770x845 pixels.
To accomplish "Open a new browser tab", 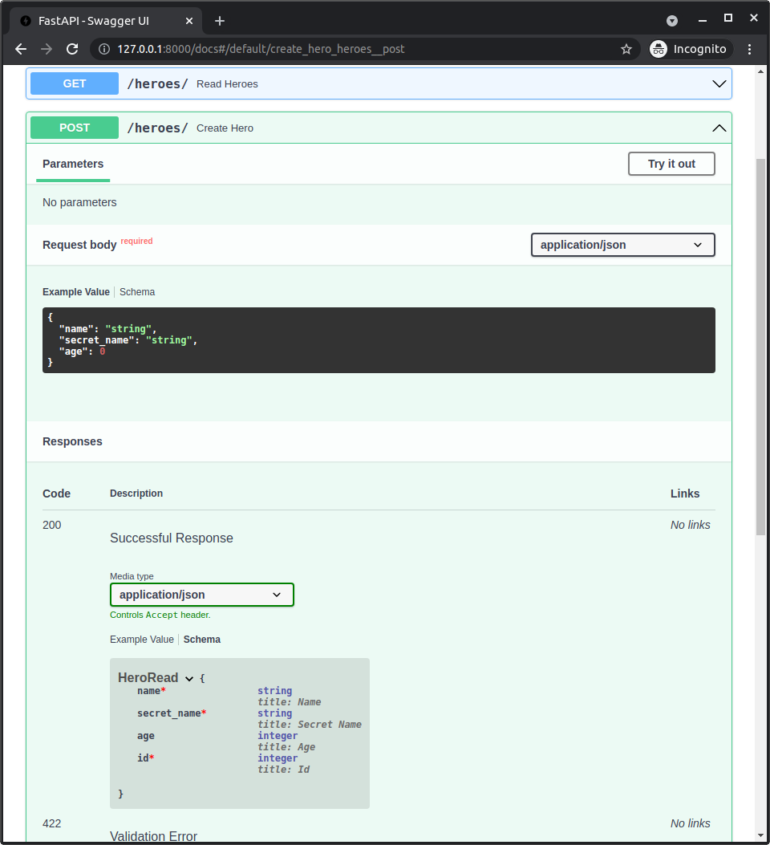I will [x=220, y=21].
